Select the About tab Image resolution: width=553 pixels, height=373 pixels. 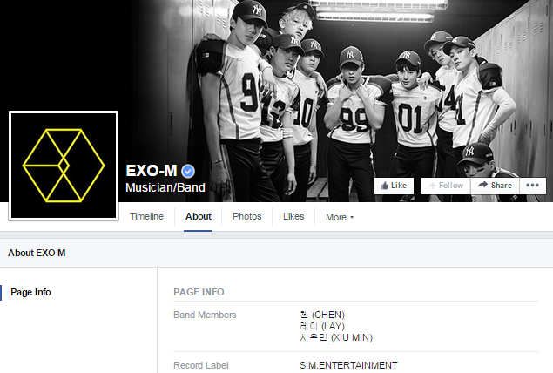click(x=199, y=216)
